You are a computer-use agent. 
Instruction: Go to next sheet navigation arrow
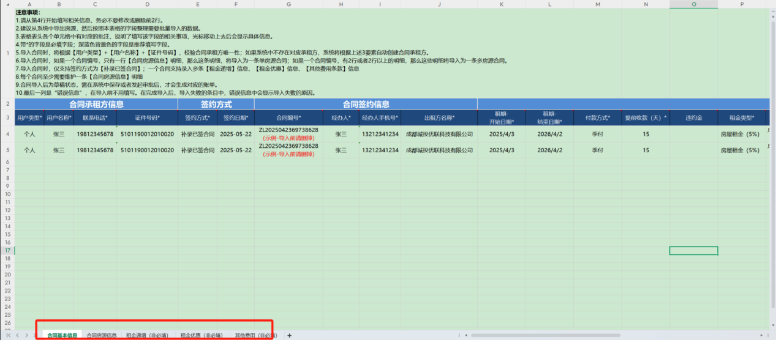click(x=26, y=335)
